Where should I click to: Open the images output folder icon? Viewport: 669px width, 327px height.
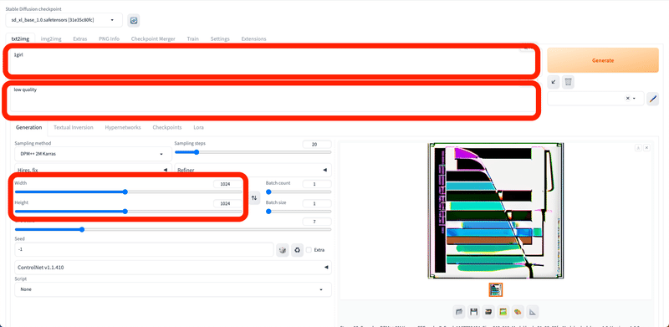(459, 312)
